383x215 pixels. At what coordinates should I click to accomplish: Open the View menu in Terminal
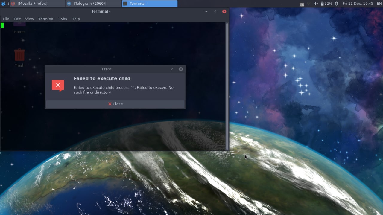(29, 19)
